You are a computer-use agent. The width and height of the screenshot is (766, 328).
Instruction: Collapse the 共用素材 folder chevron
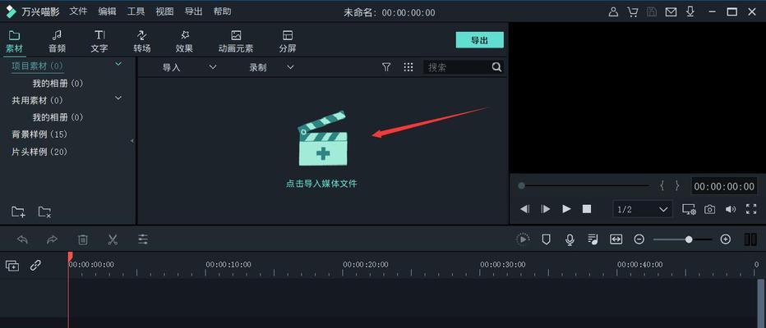click(118, 98)
